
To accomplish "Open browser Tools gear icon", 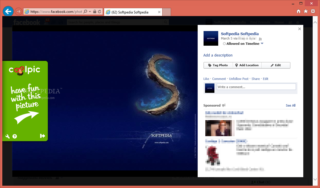I will pyautogui.click(x=313, y=11).
